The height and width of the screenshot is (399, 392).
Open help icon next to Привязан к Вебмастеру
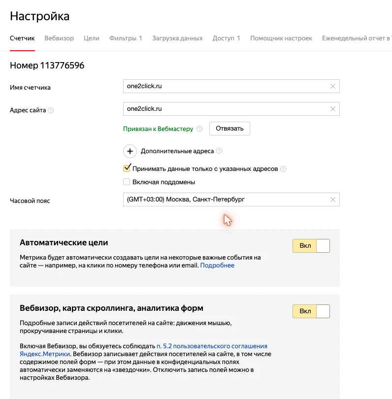pyautogui.click(x=199, y=129)
